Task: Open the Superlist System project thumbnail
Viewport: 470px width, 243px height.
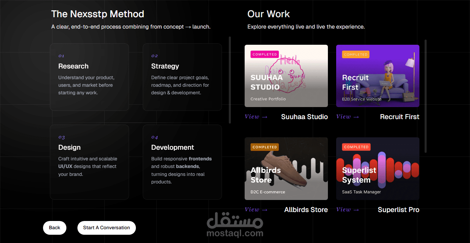Action: coord(378,169)
